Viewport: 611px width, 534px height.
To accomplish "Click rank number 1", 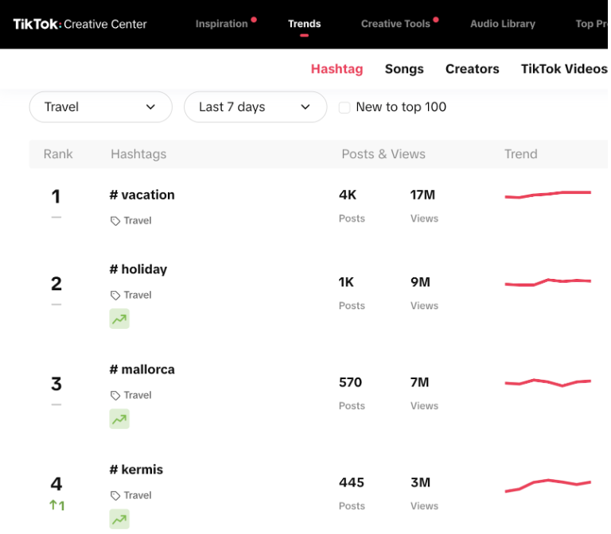I will (56, 196).
